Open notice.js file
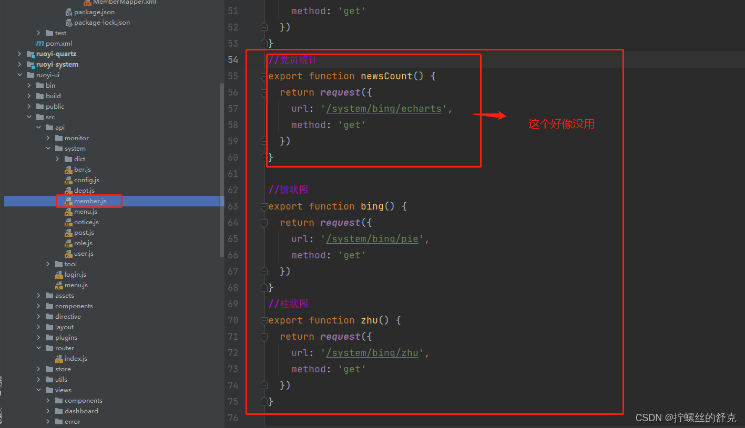Image resolution: width=745 pixels, height=428 pixels. click(x=86, y=222)
